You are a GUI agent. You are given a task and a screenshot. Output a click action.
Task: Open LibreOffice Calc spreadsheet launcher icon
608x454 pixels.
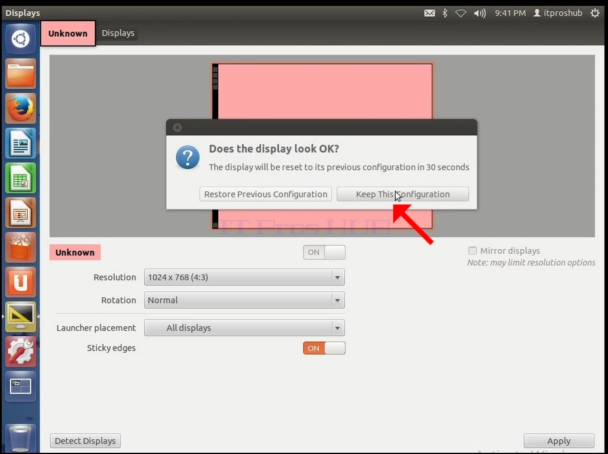click(x=21, y=178)
